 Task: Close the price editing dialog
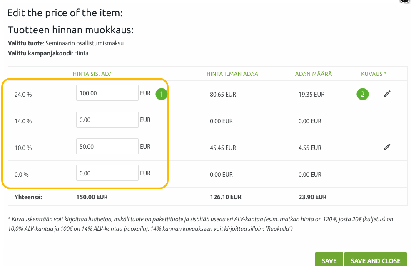point(405,1)
